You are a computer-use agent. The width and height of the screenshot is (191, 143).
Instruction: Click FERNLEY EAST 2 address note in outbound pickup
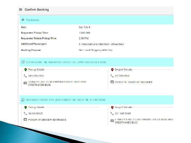pyautogui.click(x=57, y=83)
